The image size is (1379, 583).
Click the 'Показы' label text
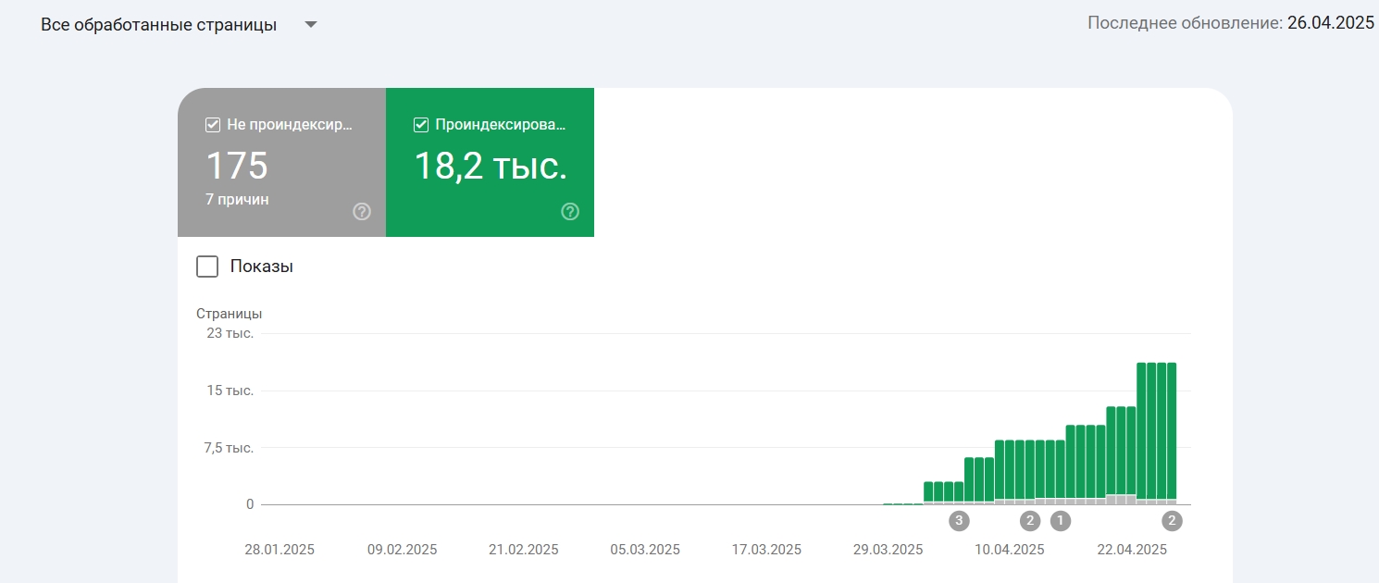[262, 267]
